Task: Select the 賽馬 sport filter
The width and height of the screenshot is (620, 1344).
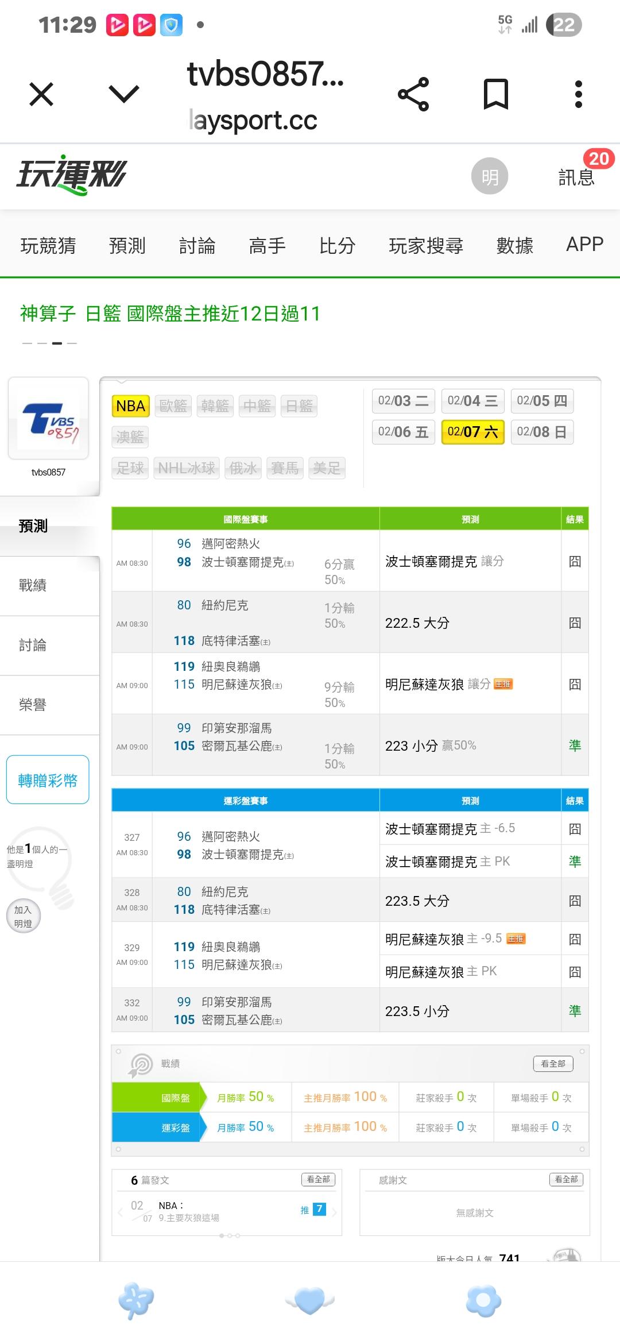Action: pos(285,468)
